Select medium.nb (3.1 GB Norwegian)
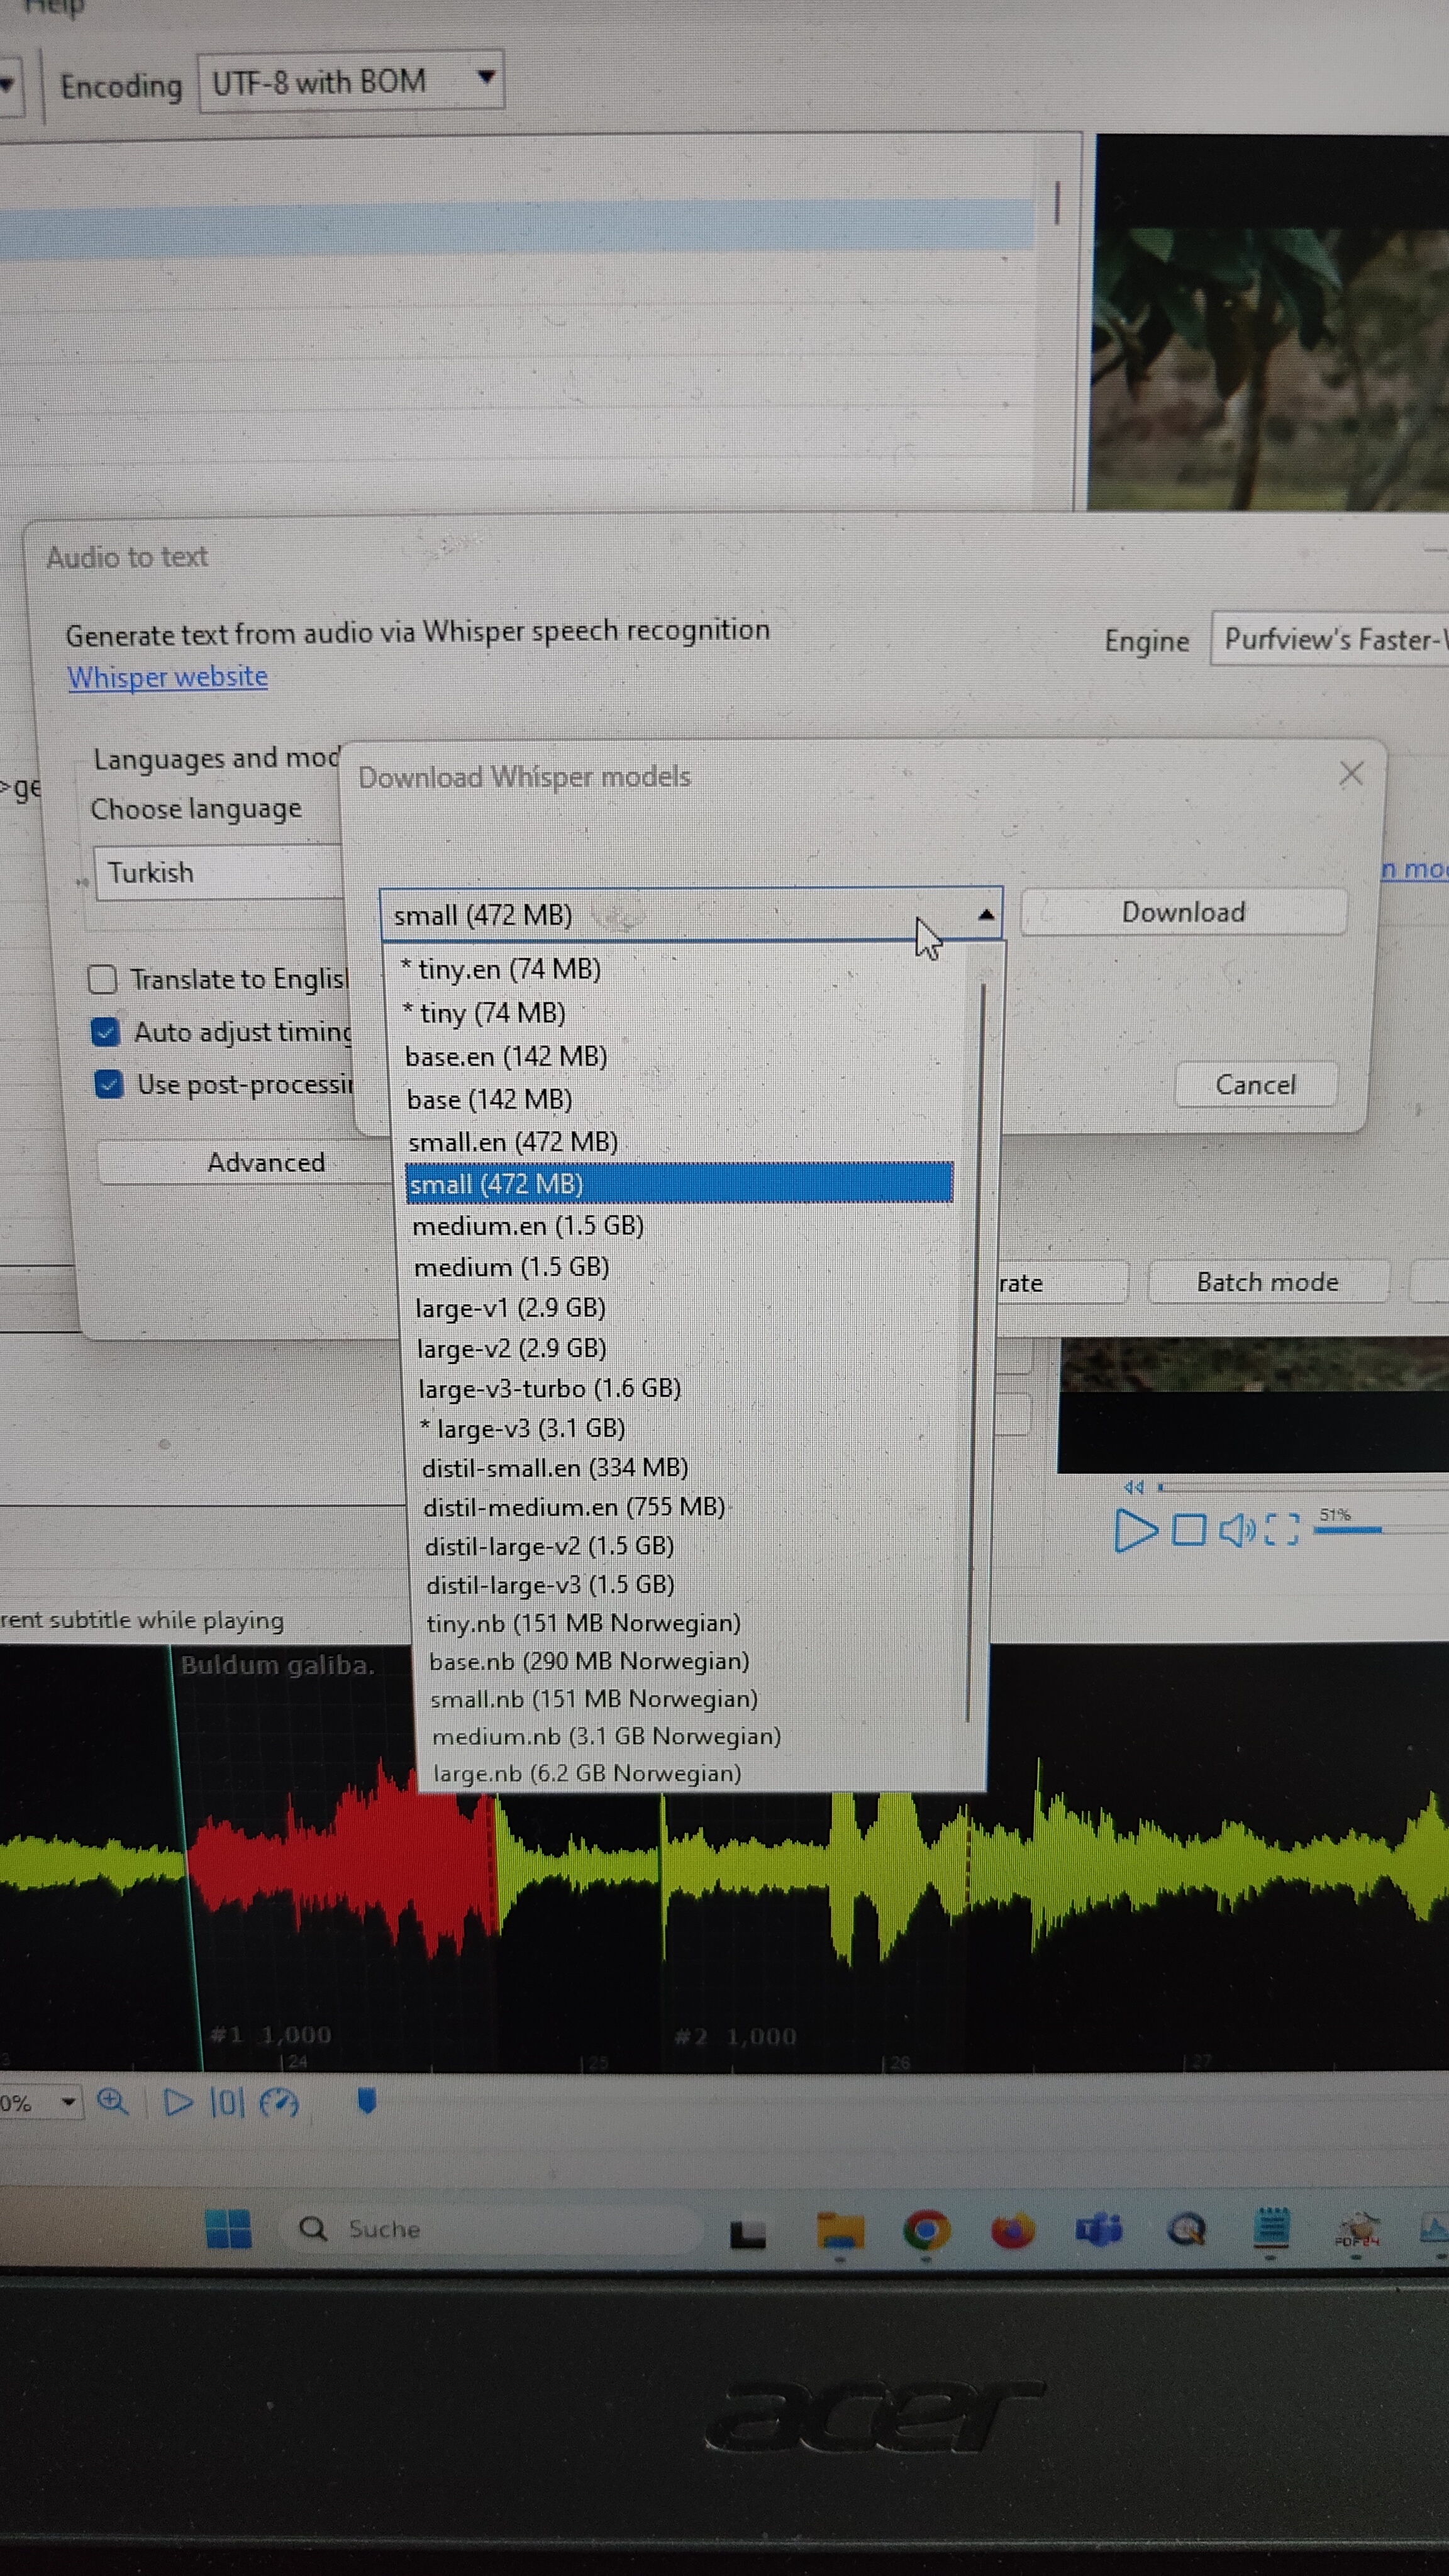 pos(606,1736)
